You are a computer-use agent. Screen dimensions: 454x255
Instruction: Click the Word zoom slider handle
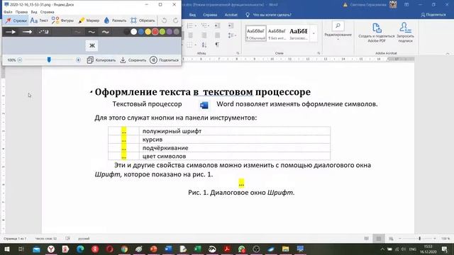(x=419, y=239)
